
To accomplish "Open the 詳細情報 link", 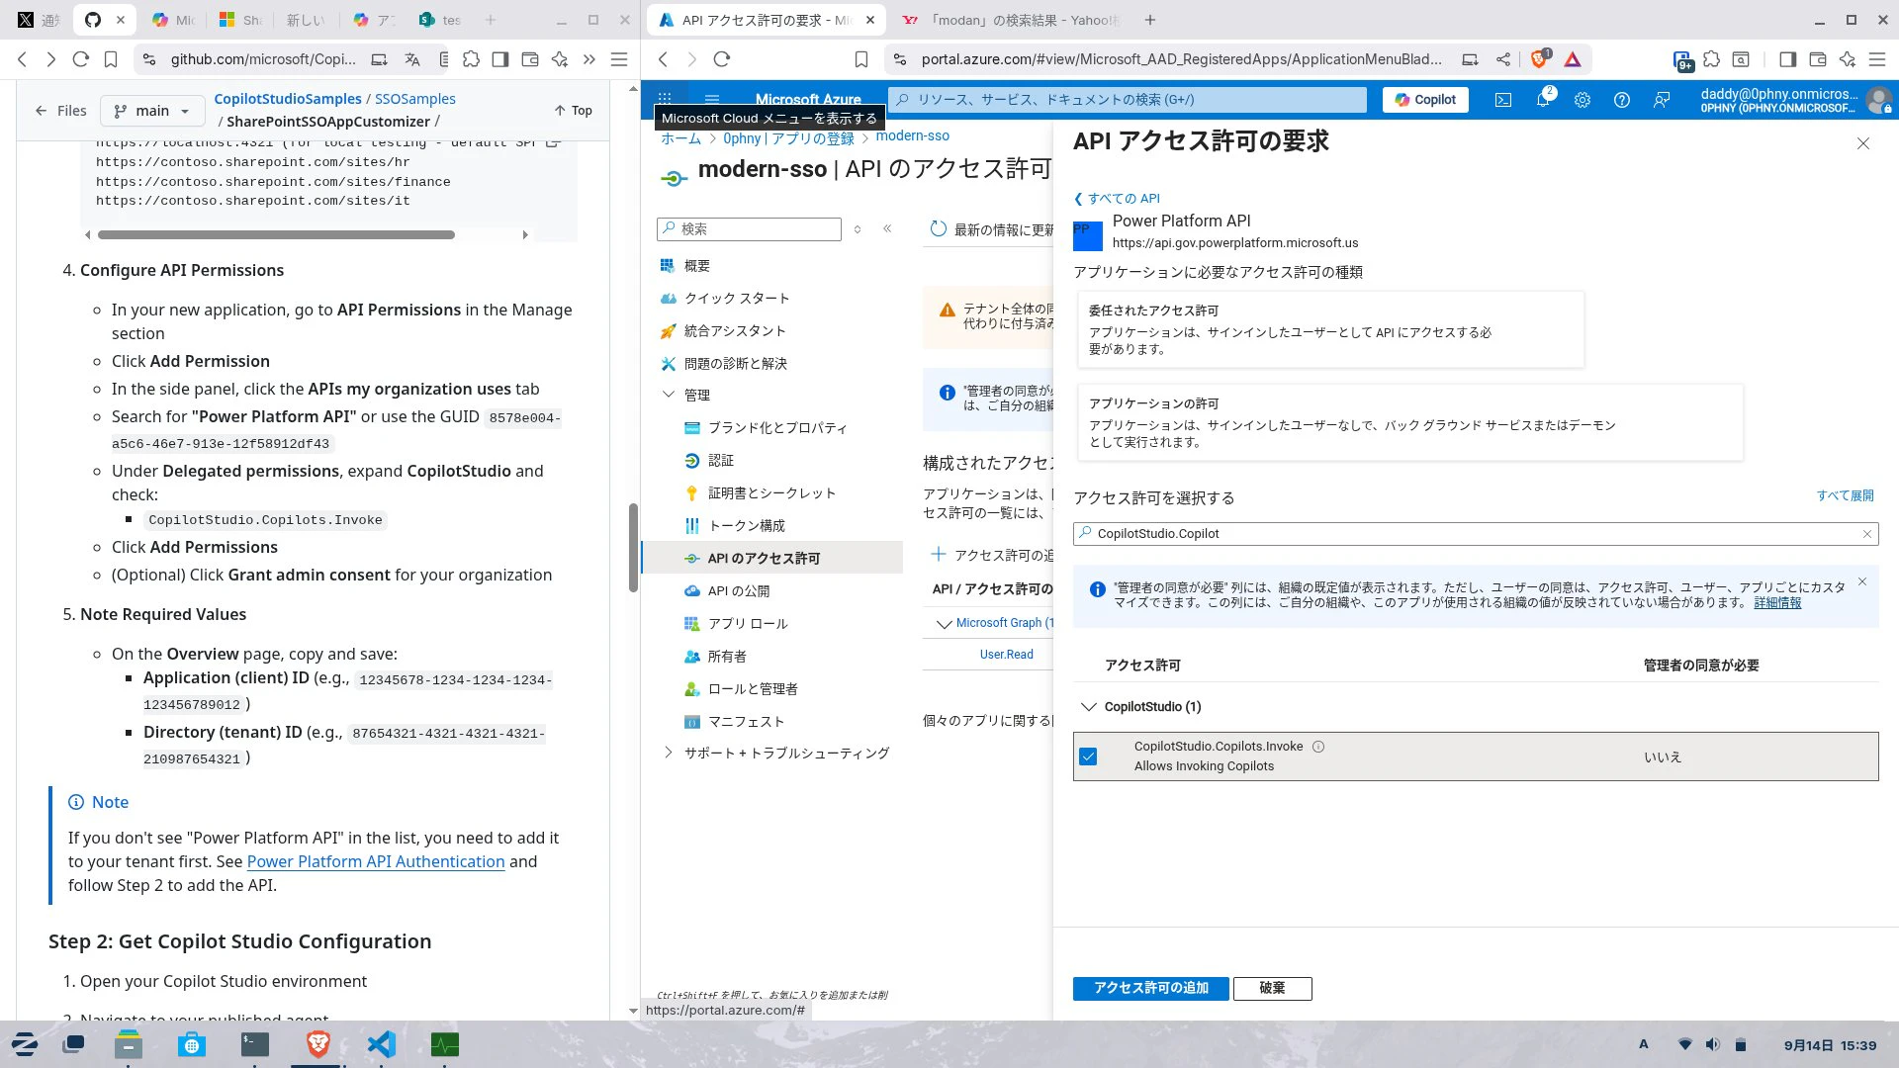I will (x=1777, y=602).
